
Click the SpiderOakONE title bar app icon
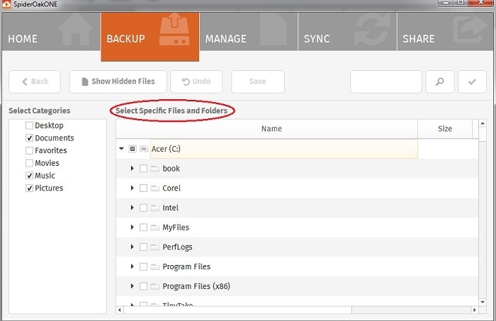coord(6,4)
